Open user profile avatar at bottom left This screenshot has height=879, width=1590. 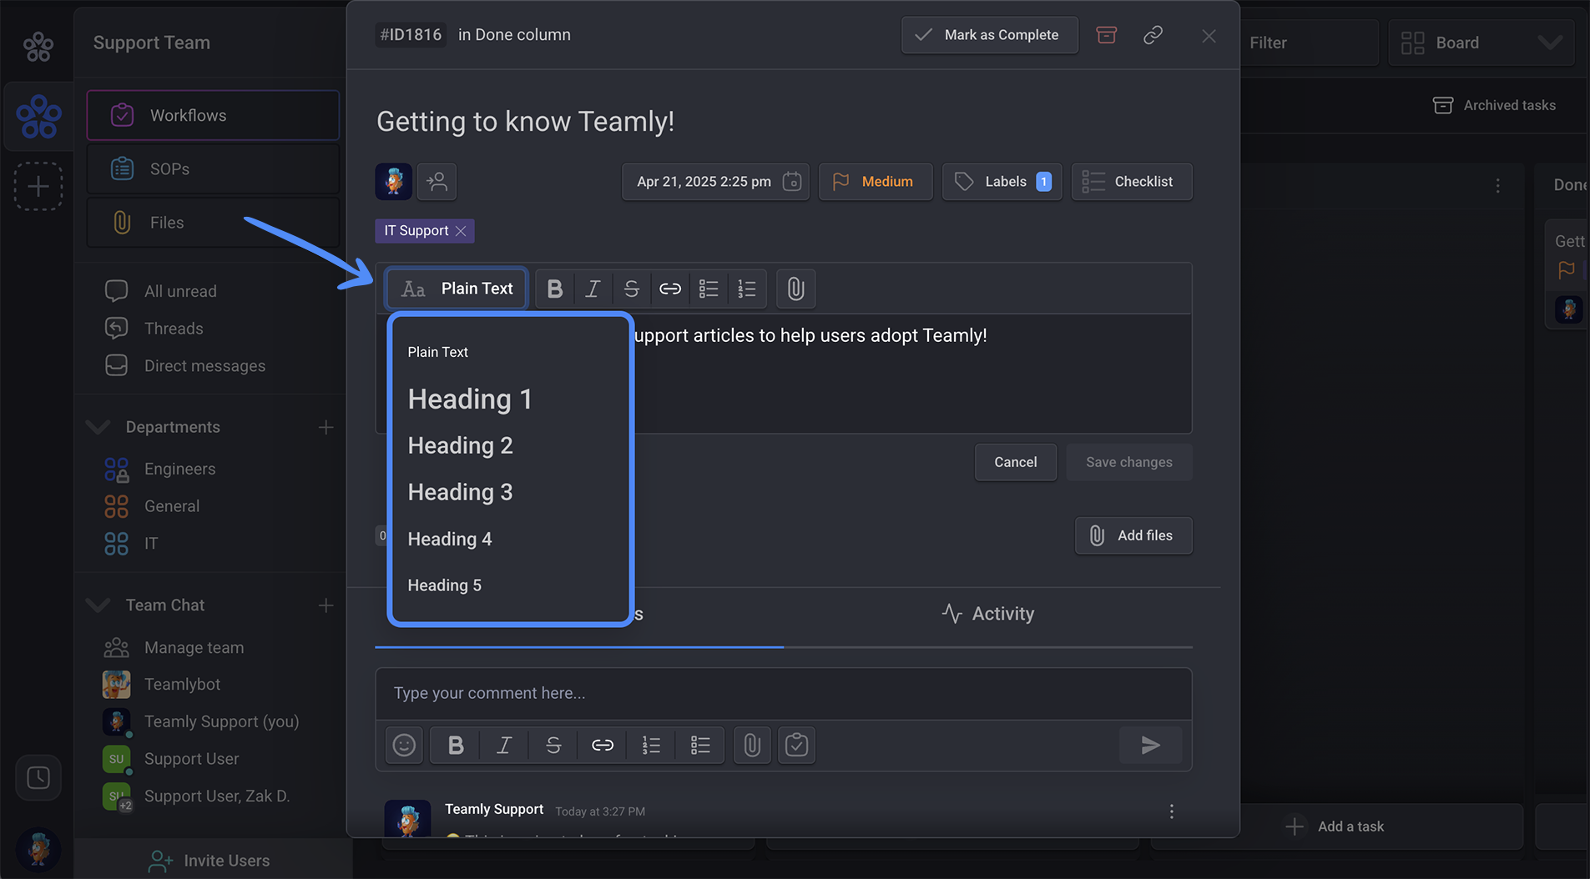pyautogui.click(x=38, y=849)
